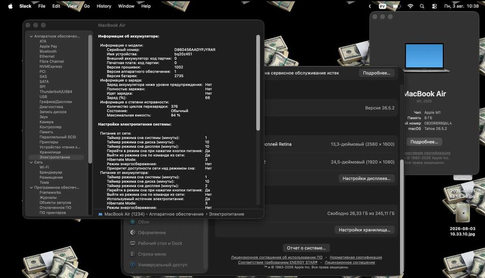The height and width of the screenshot is (278, 485).
Task: Open the Window menu
Action: (126, 6)
